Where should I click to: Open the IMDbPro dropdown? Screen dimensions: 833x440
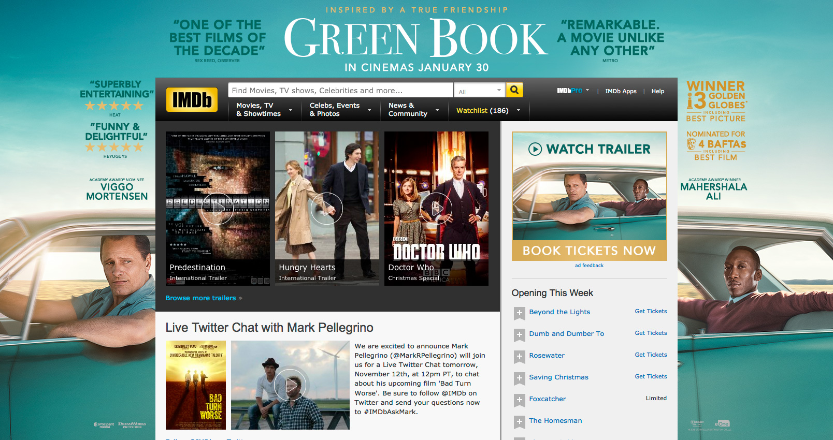click(573, 91)
